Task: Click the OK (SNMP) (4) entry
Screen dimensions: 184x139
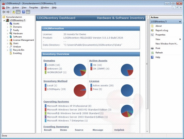Action: (101, 69)
